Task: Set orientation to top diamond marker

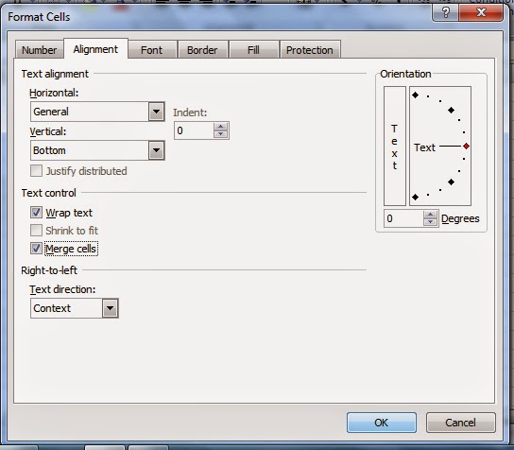Action: 416,95
